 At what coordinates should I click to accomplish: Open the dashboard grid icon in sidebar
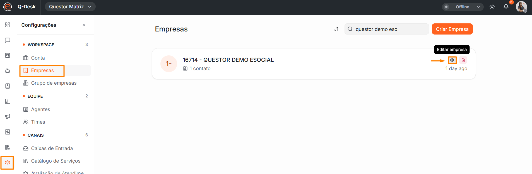pyautogui.click(x=8, y=25)
